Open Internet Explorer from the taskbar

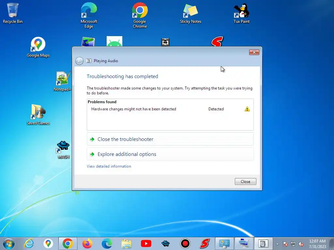29,243
